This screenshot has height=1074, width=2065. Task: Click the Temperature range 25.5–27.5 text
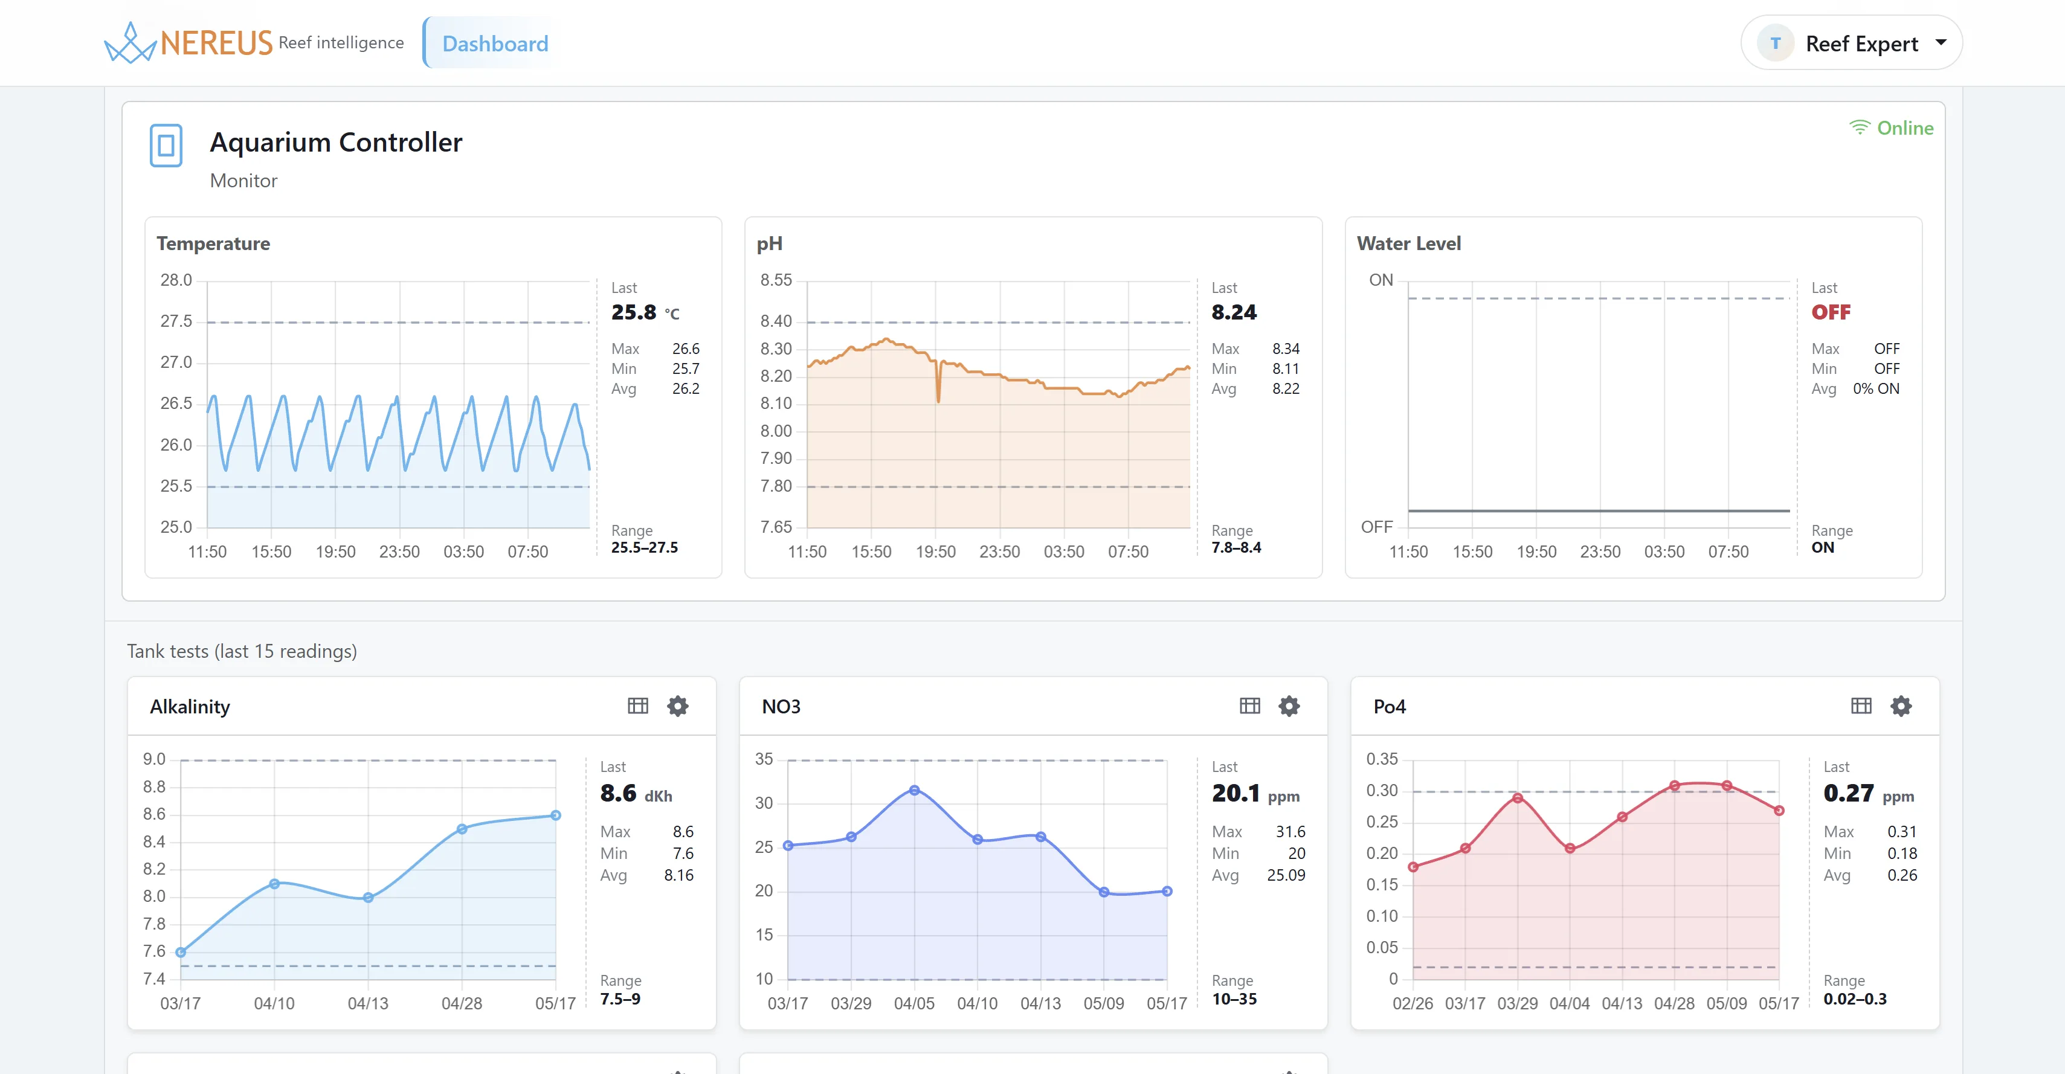pyautogui.click(x=645, y=547)
